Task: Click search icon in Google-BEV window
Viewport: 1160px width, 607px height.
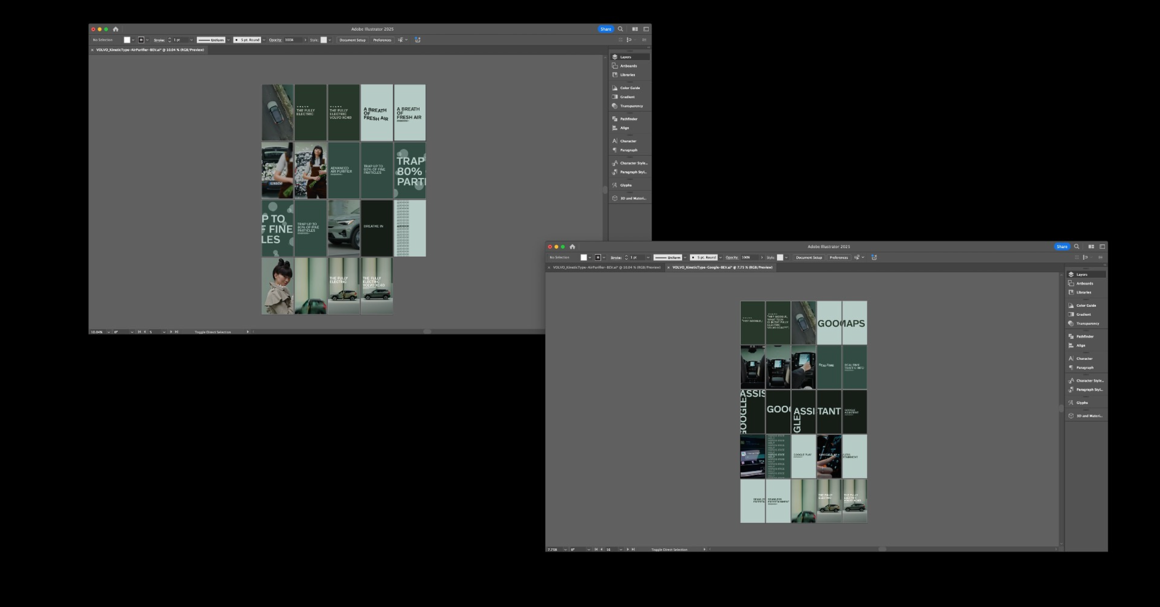Action: coord(1076,247)
